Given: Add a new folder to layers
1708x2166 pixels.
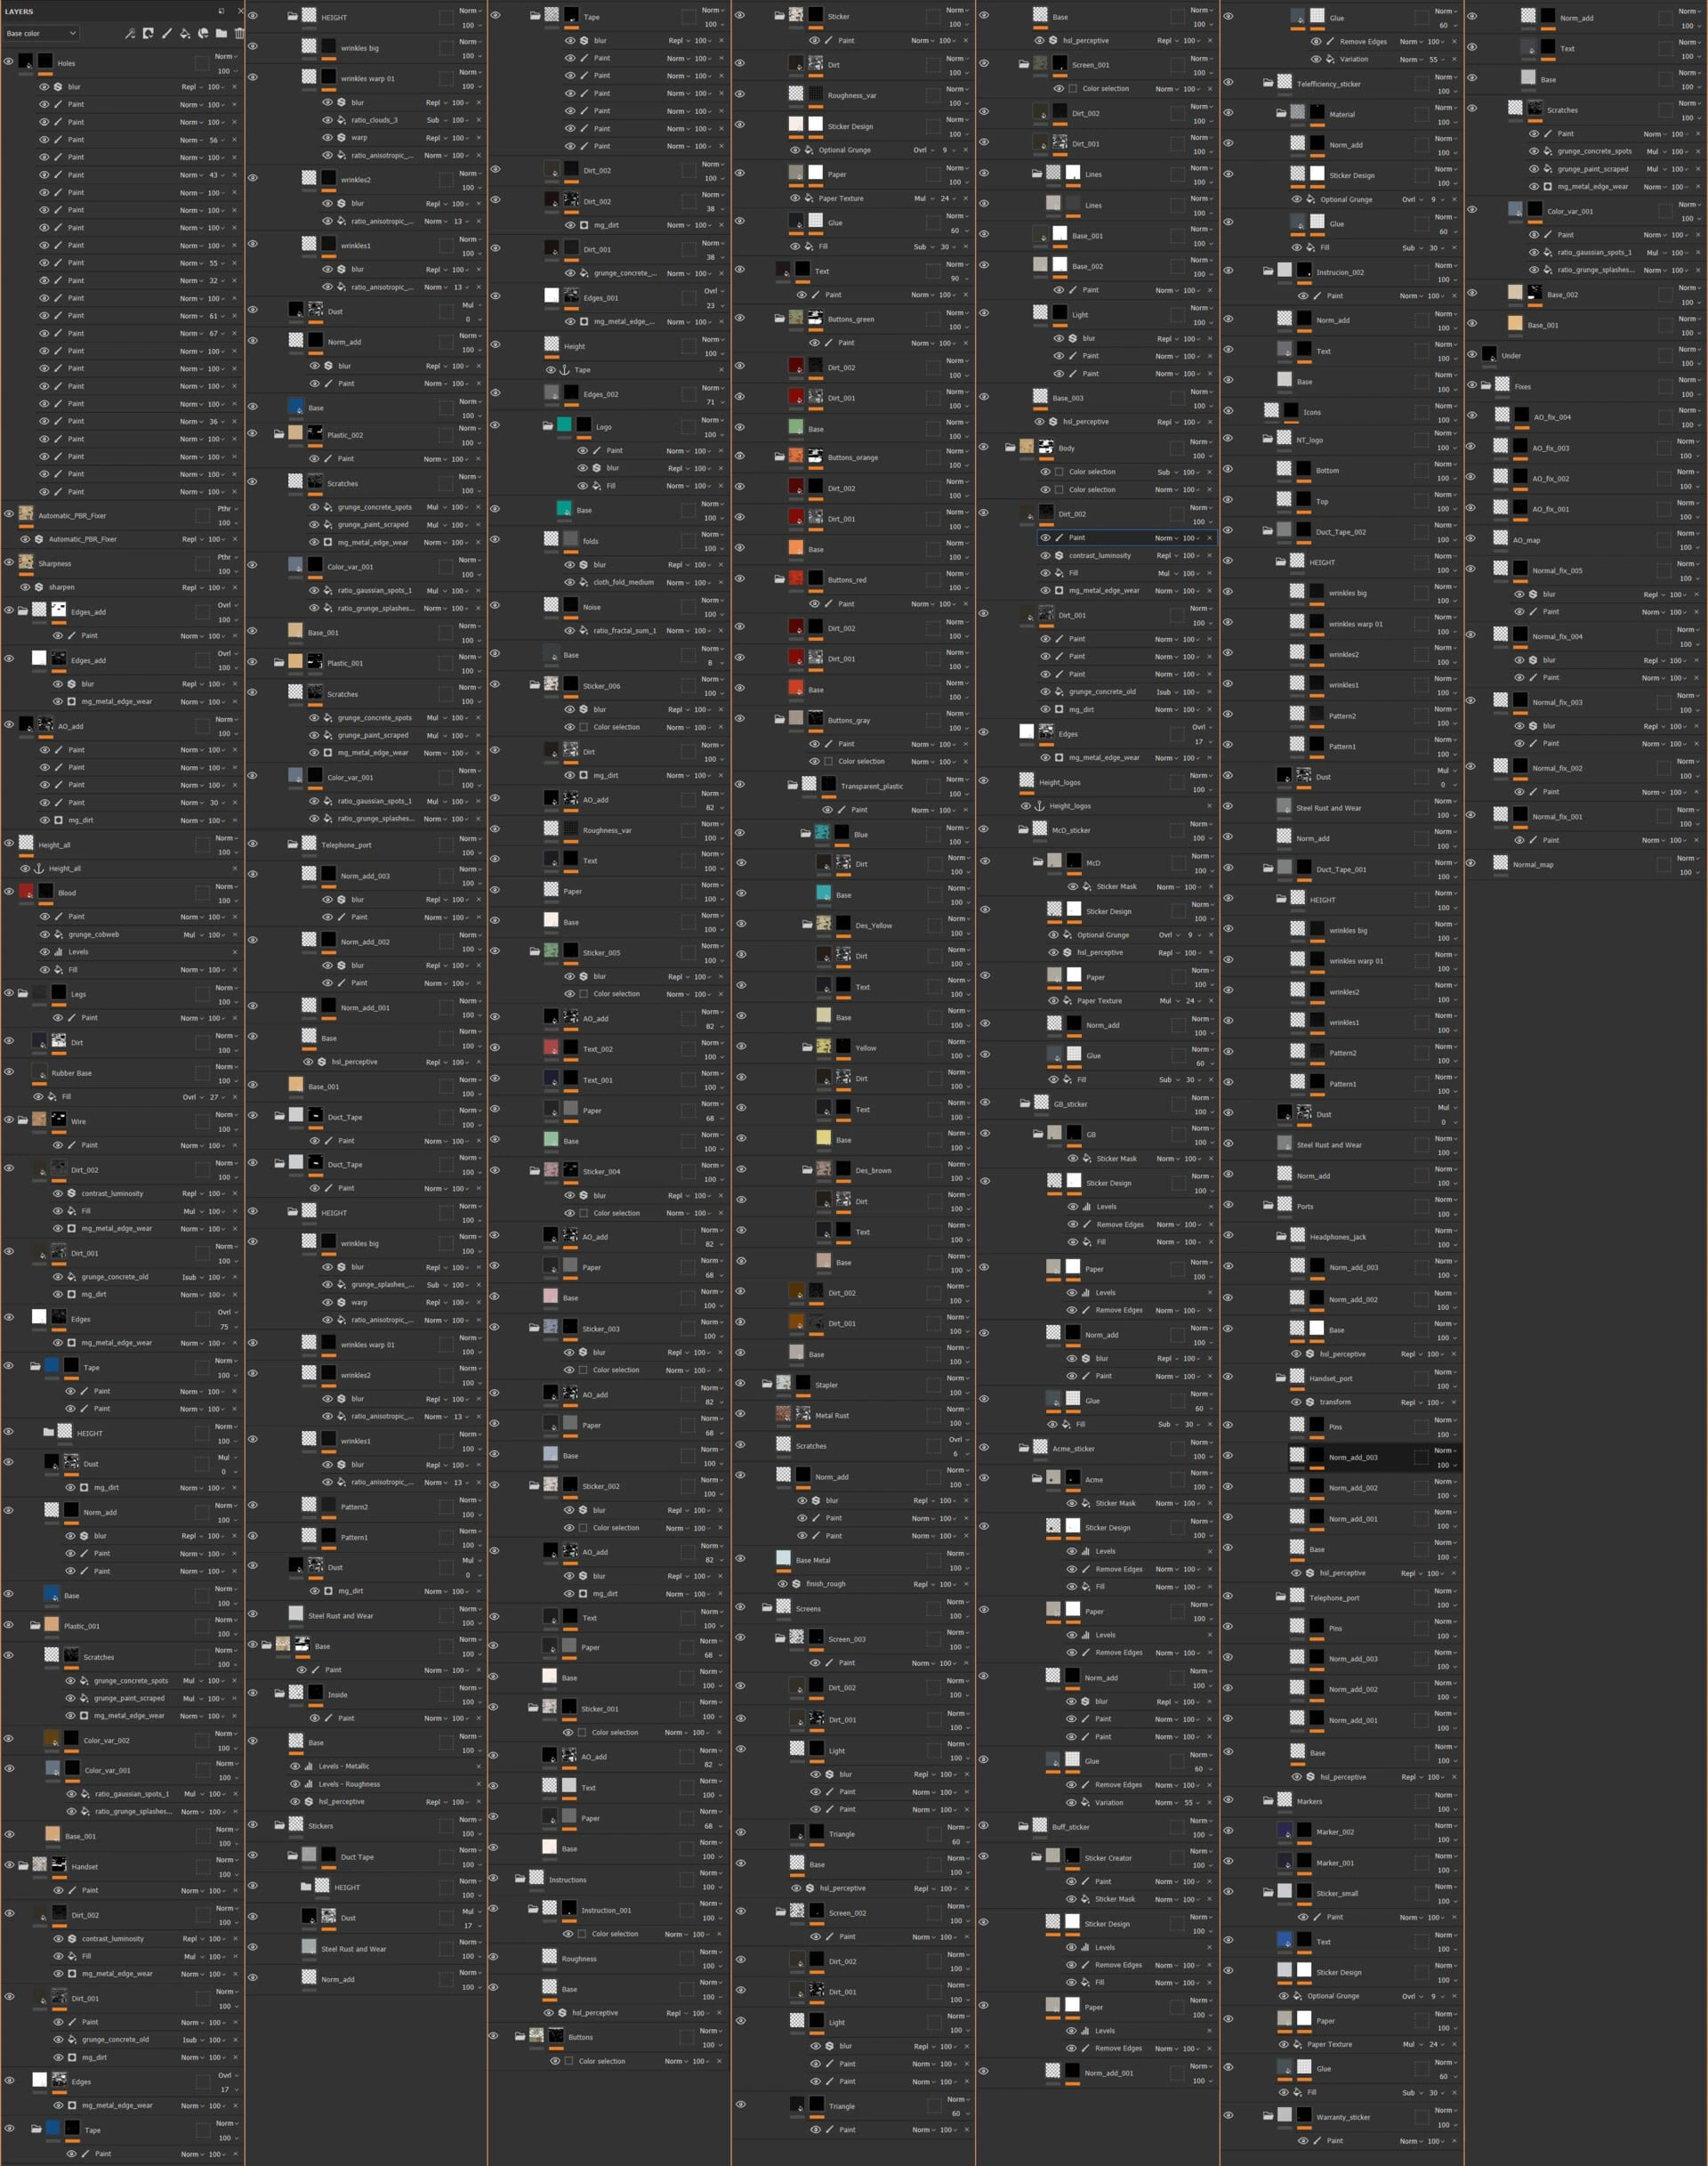Looking at the screenshot, I should [221, 33].
